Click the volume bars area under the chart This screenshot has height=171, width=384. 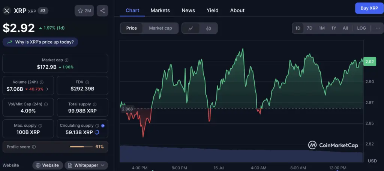[x=241, y=154]
